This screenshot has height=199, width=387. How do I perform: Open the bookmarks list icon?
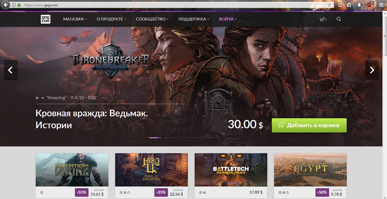[x=349, y=5]
